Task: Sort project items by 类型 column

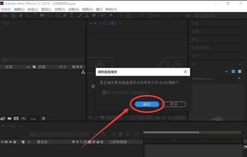Action: point(42,67)
